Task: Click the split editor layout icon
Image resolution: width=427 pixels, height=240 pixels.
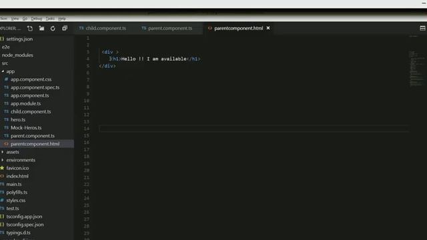Action: point(422,28)
